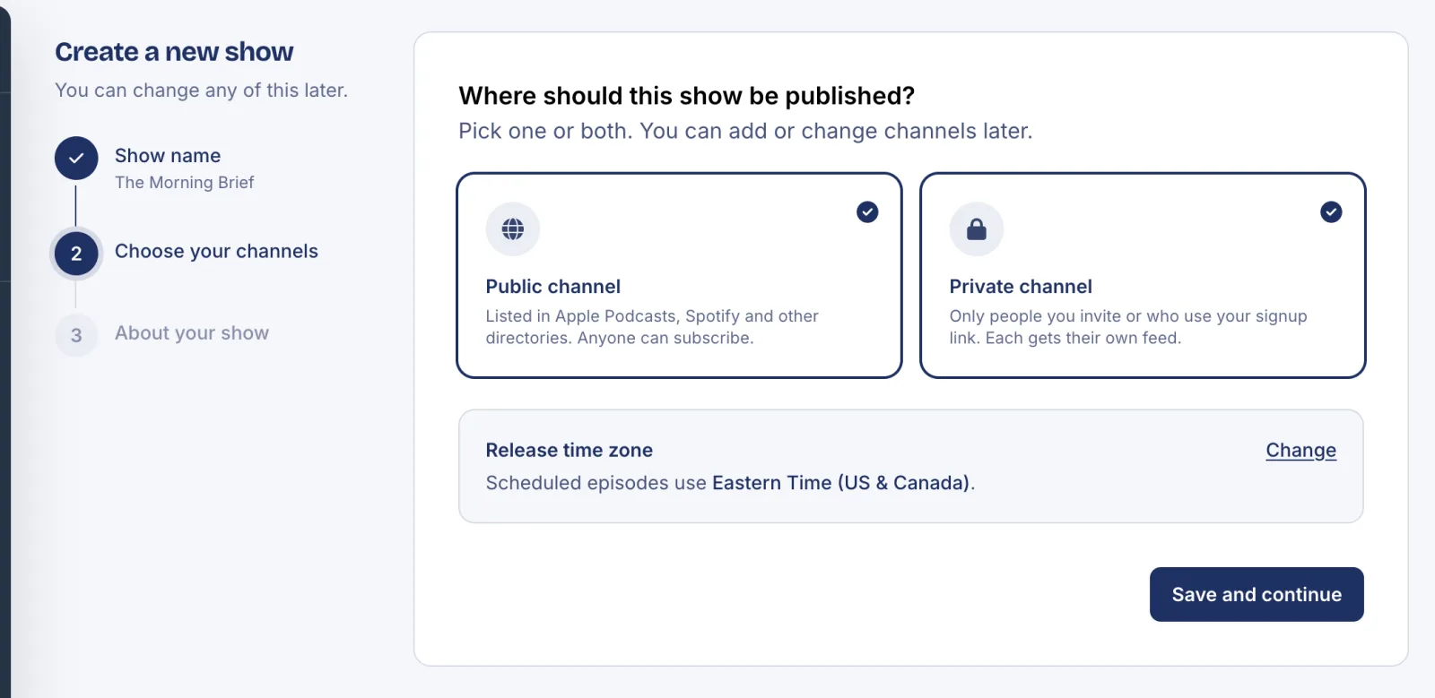Uncheck the Public channel checkmark
This screenshot has width=1435, height=698.
point(867,212)
